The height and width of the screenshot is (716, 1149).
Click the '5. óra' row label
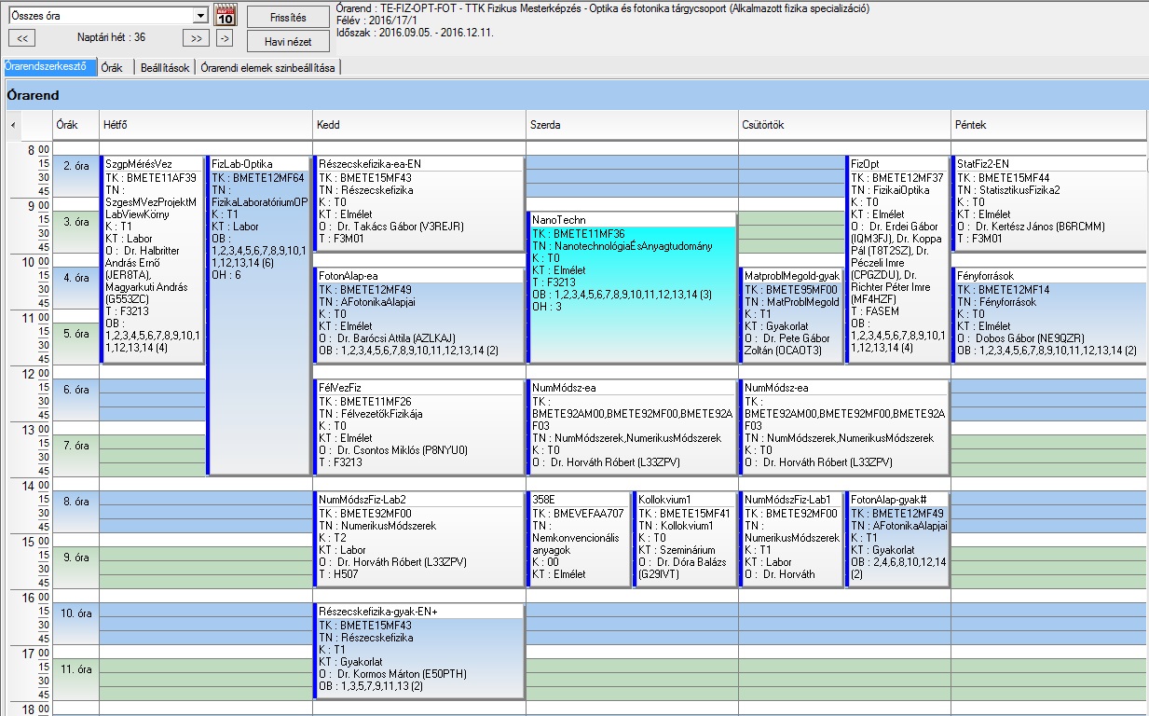tap(75, 344)
